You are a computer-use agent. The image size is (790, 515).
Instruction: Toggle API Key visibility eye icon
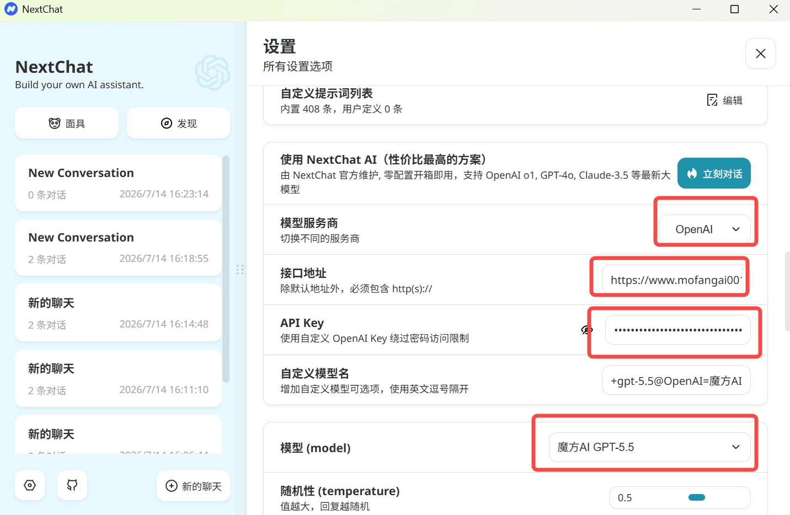tap(587, 330)
